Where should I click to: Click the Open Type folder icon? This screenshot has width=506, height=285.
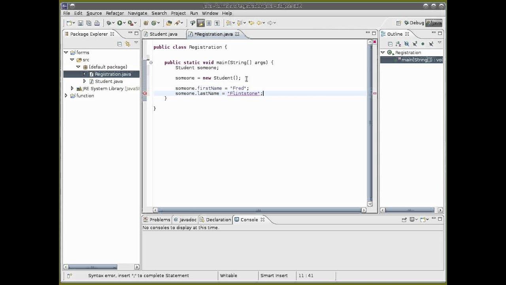(x=169, y=23)
